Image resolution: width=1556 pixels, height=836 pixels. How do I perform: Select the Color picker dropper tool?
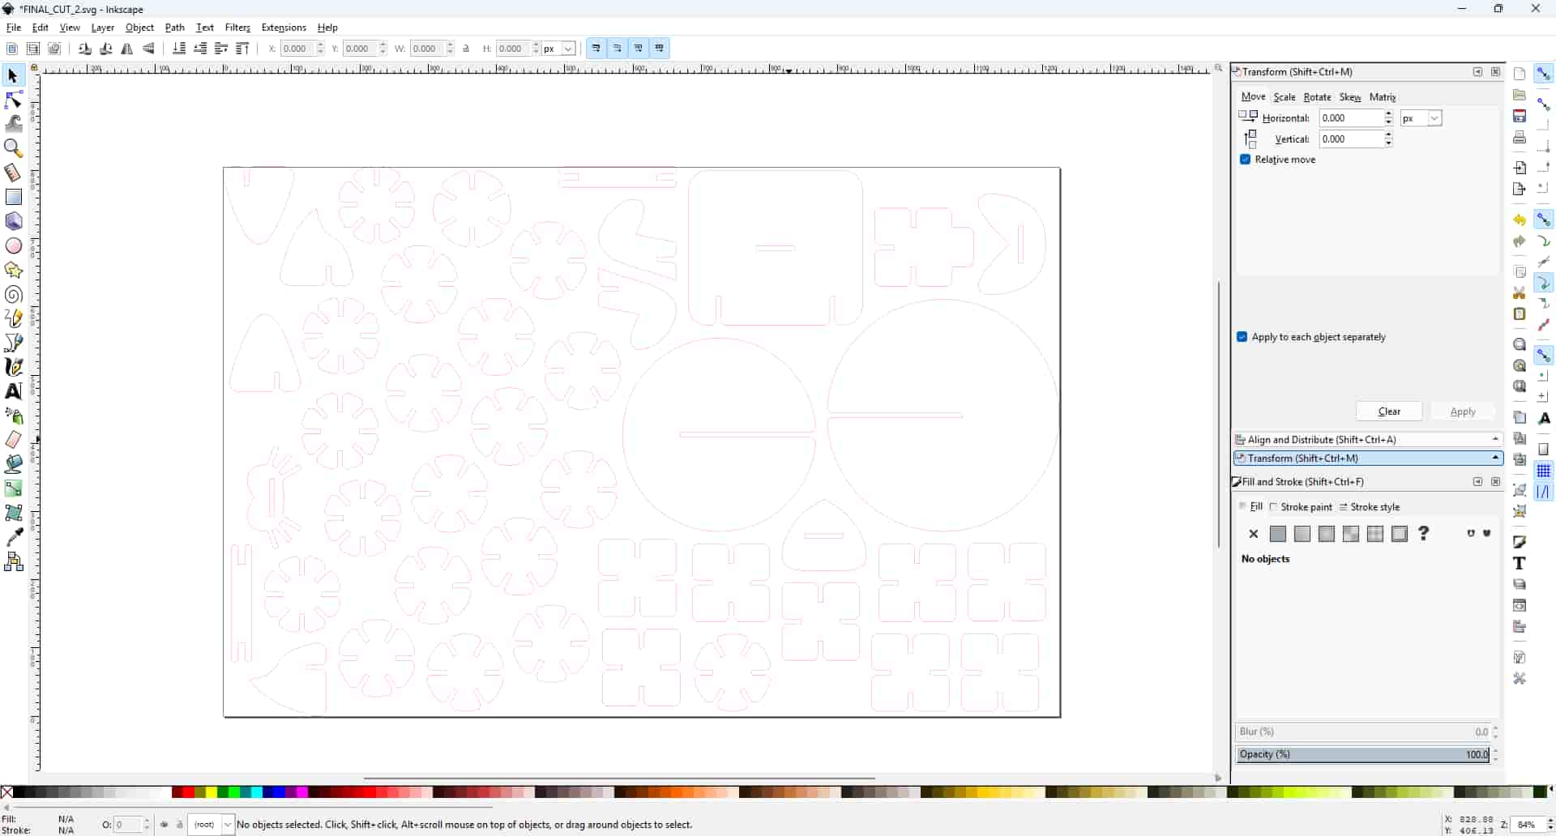(14, 538)
